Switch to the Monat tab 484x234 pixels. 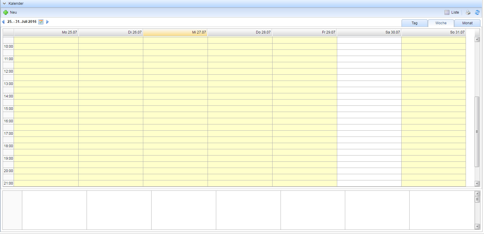point(467,23)
